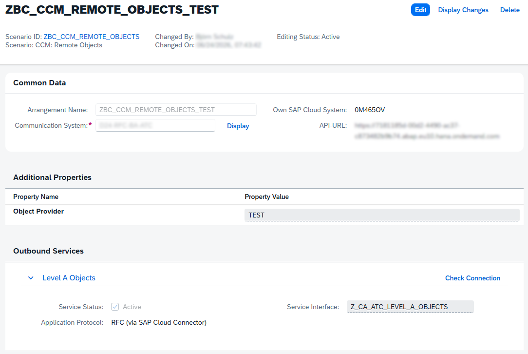The image size is (528, 354).
Task: Click the Editing Status: Active text
Action: 308,37
